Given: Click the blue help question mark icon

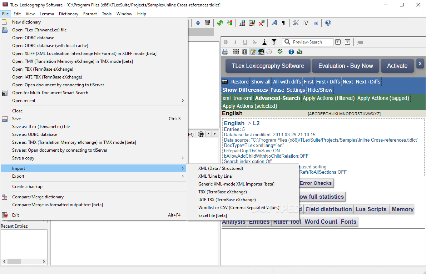Looking at the screenshot, I should pos(328,23).
